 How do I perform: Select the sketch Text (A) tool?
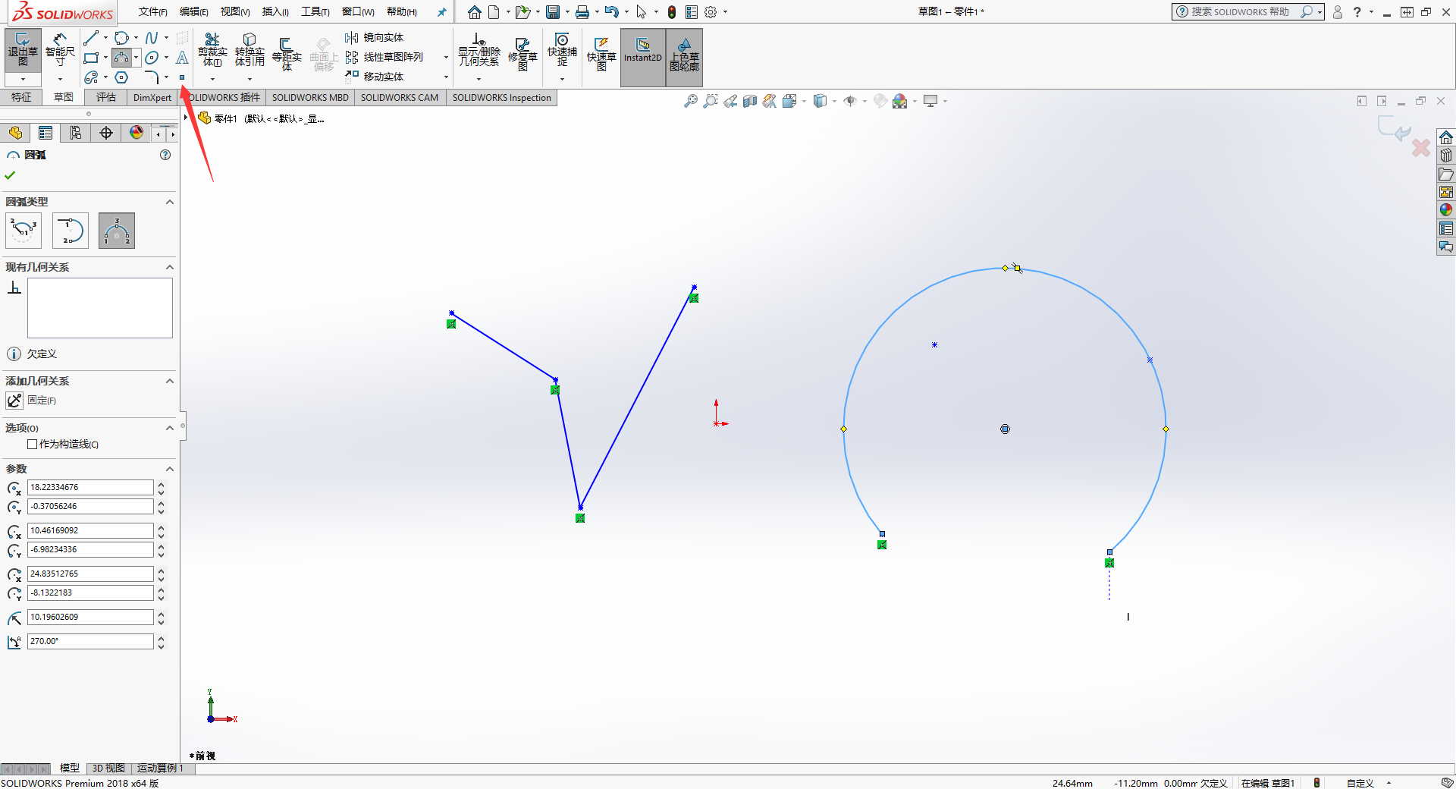(x=182, y=58)
